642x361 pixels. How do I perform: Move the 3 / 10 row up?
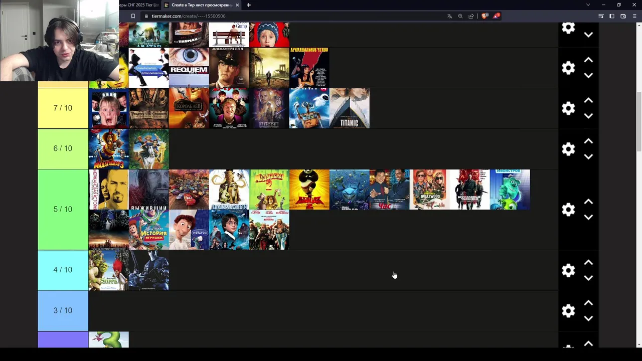point(588,303)
